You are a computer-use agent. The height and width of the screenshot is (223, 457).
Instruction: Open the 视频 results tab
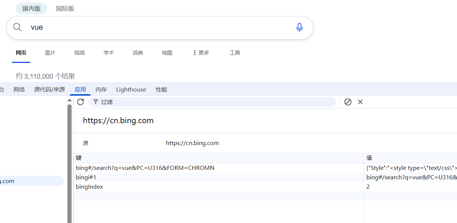[x=79, y=53]
